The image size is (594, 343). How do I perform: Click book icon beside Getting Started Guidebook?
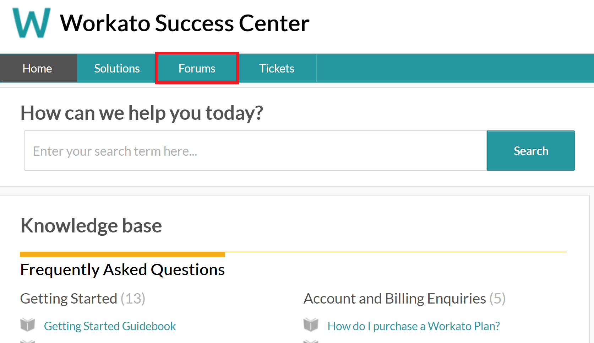point(28,325)
